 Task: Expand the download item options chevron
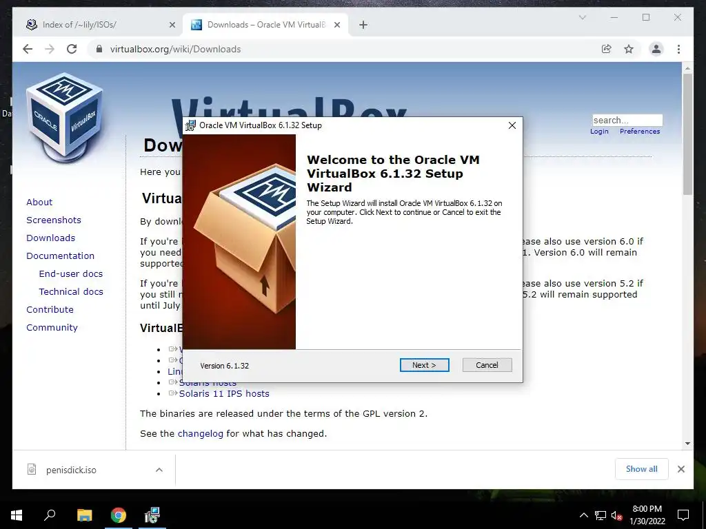[x=159, y=470]
